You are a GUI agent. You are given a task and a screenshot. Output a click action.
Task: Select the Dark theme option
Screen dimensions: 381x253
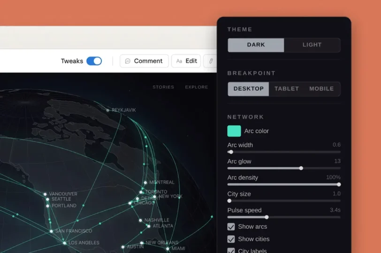[256, 45]
